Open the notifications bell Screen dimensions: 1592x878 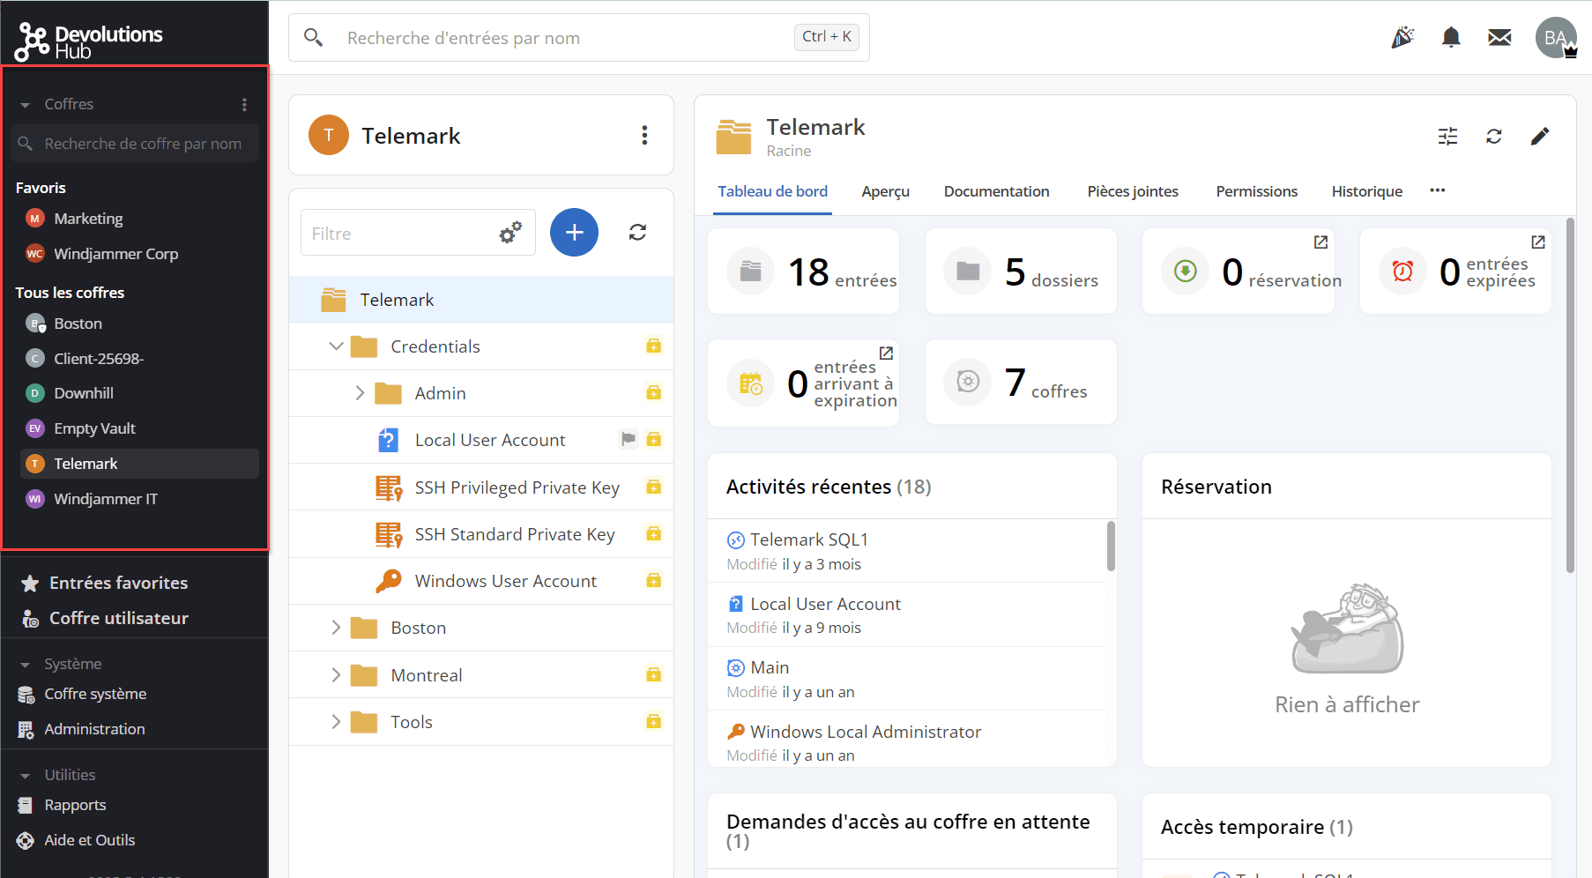tap(1450, 38)
